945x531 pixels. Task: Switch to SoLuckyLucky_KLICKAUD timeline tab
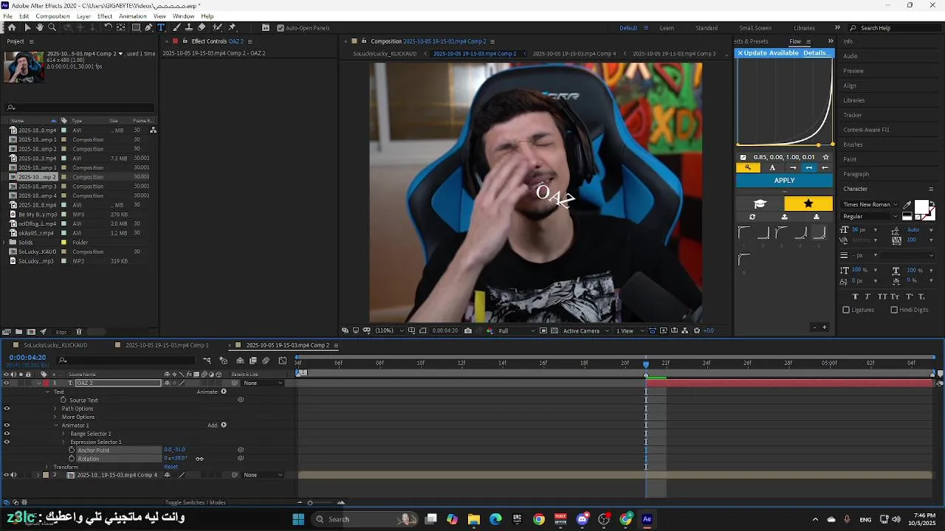pos(55,345)
